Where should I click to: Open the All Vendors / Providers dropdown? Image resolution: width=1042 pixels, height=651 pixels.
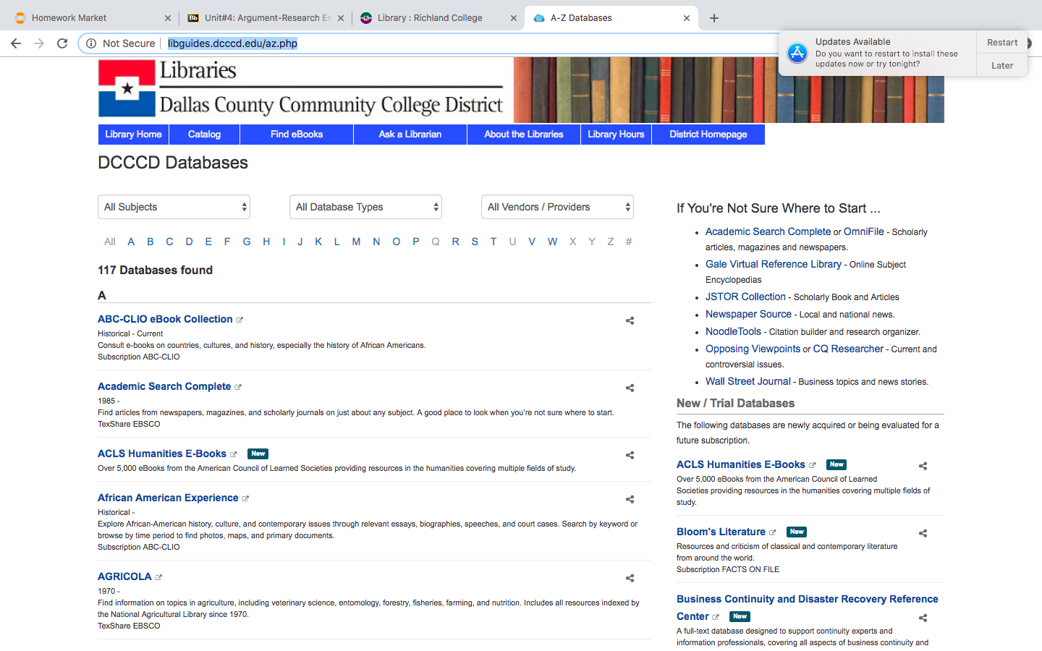(557, 207)
